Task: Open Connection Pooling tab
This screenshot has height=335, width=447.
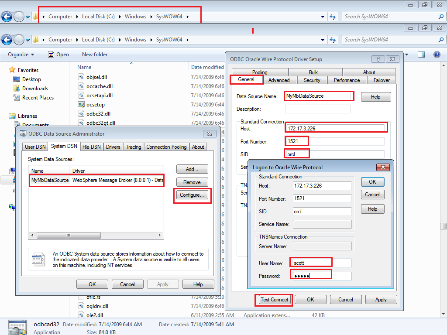Action: coord(166,147)
